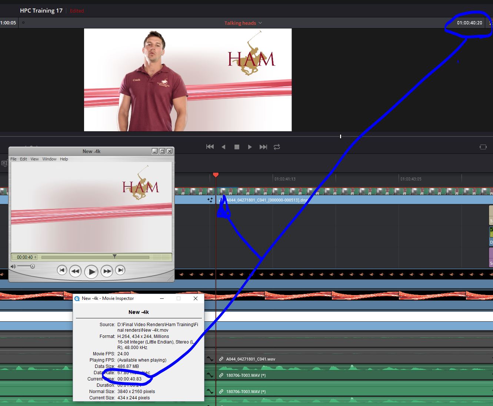Viewport: 493px width, 406px height.
Task: Go to first frame in Resolve viewer
Action: pos(210,147)
